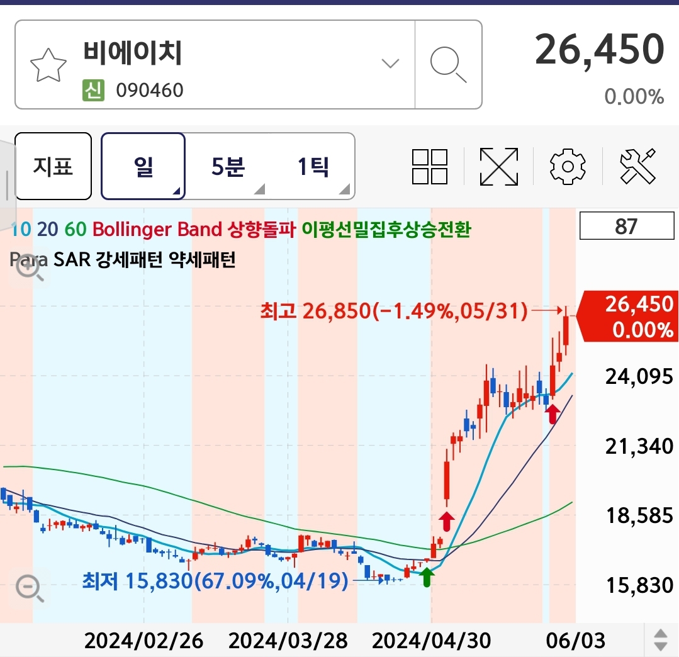
Task: Click the red arrow marker before 06/03
Action: coord(552,414)
